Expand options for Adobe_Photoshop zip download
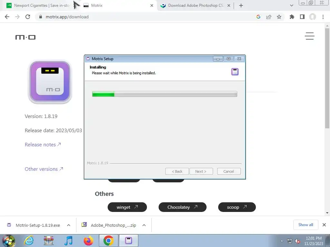 (x=144, y=225)
